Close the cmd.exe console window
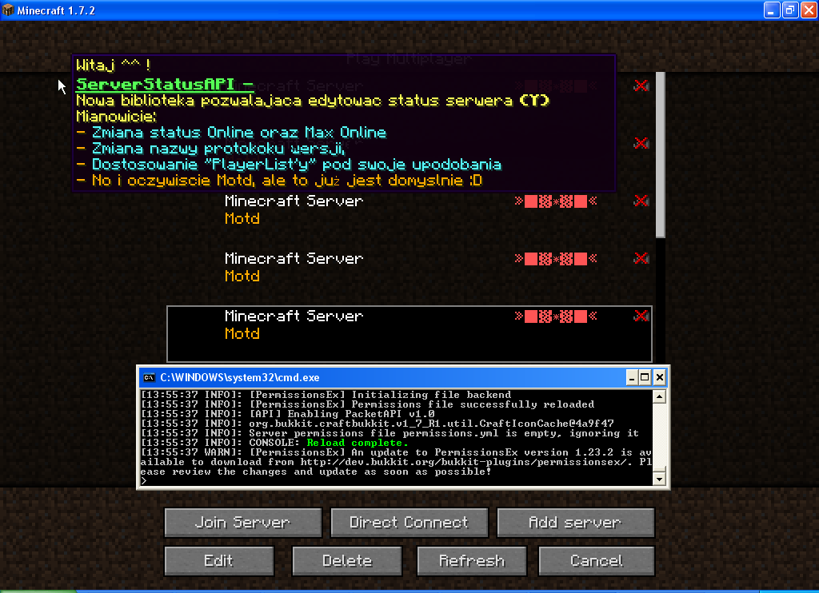Viewport: 819px width, 593px height. coord(660,377)
